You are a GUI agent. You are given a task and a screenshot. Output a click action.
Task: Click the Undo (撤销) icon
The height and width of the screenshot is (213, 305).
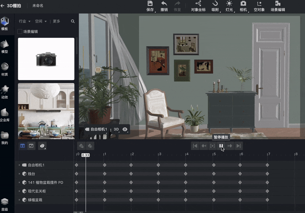(x=164, y=4)
